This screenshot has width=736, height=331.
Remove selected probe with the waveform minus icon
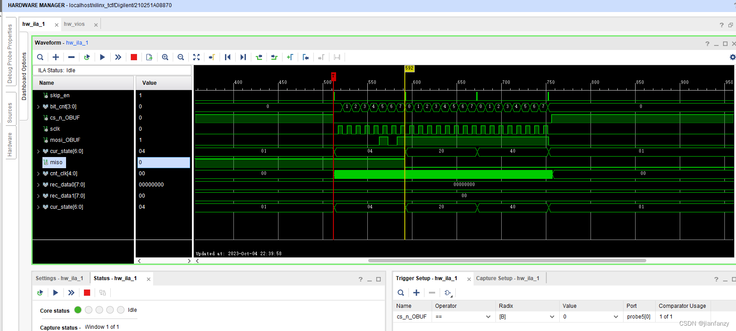tap(71, 57)
